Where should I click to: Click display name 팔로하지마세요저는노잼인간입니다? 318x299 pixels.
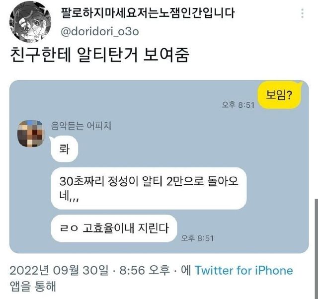(x=148, y=13)
